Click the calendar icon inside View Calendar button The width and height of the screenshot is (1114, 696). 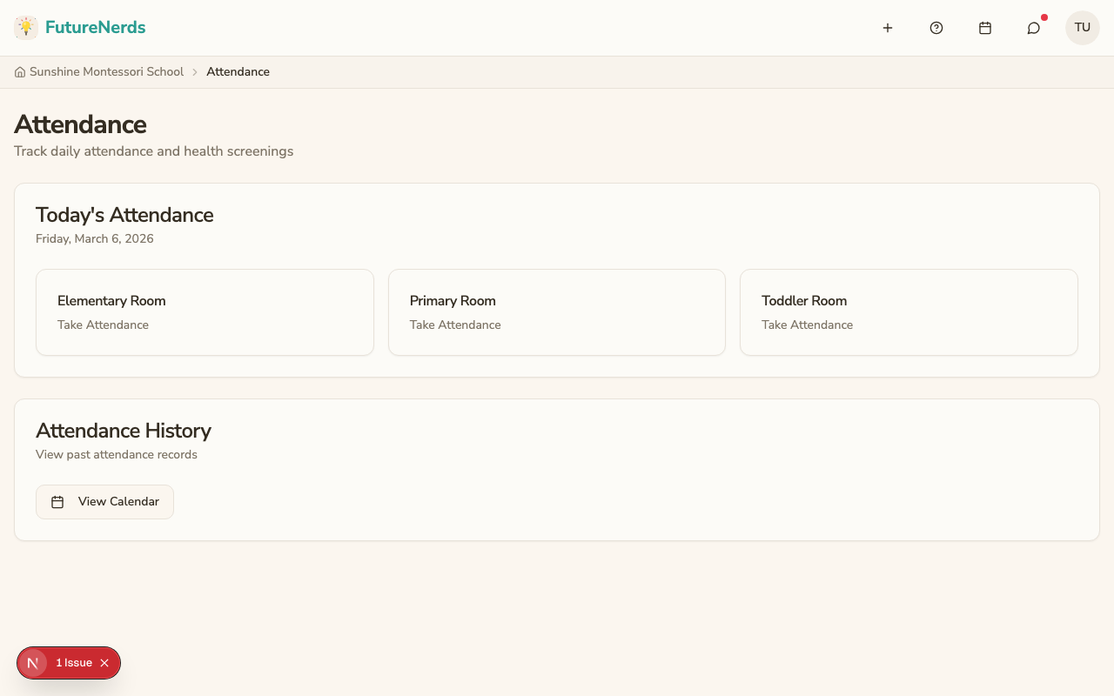(57, 501)
